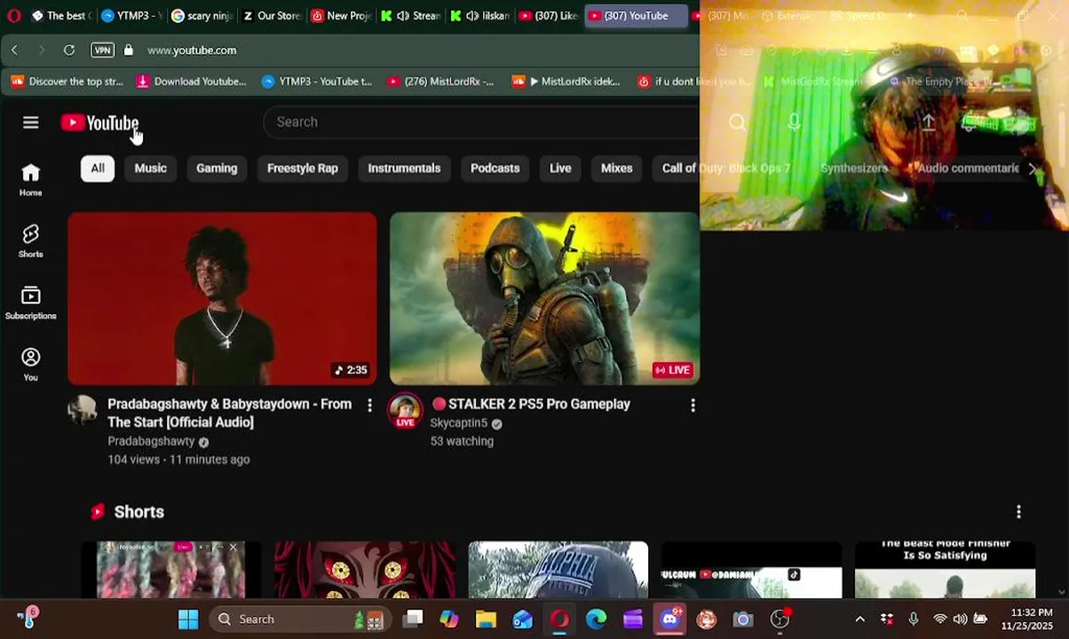
Task: Select the Live filter chip
Action: point(560,168)
